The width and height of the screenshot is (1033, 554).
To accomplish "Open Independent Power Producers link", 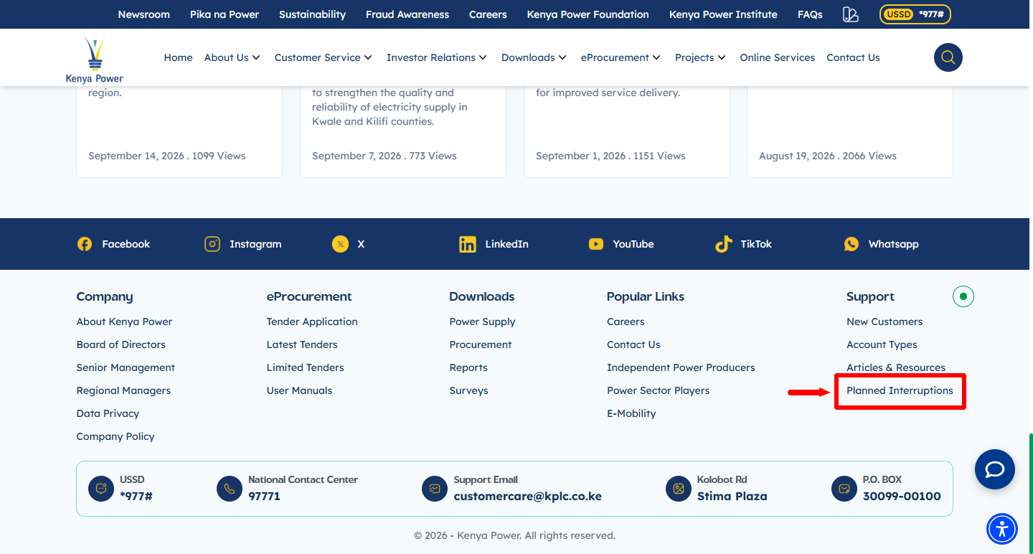I will point(681,367).
